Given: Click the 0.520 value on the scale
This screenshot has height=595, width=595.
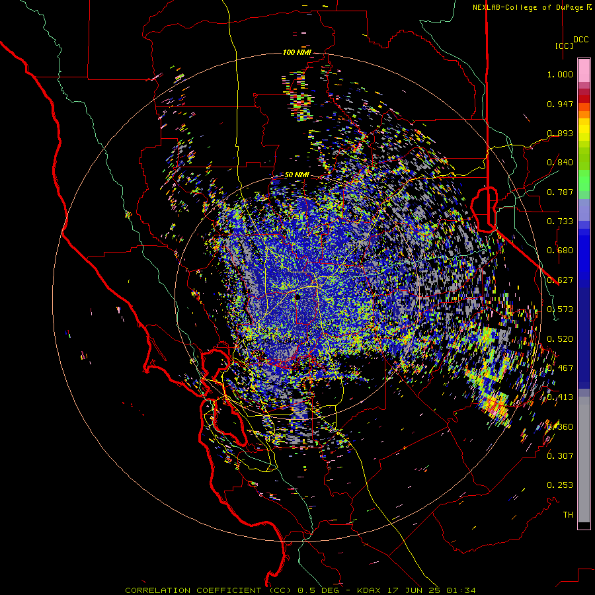Looking at the screenshot, I should [x=560, y=338].
